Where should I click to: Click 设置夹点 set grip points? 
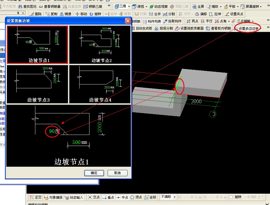click(x=234, y=14)
